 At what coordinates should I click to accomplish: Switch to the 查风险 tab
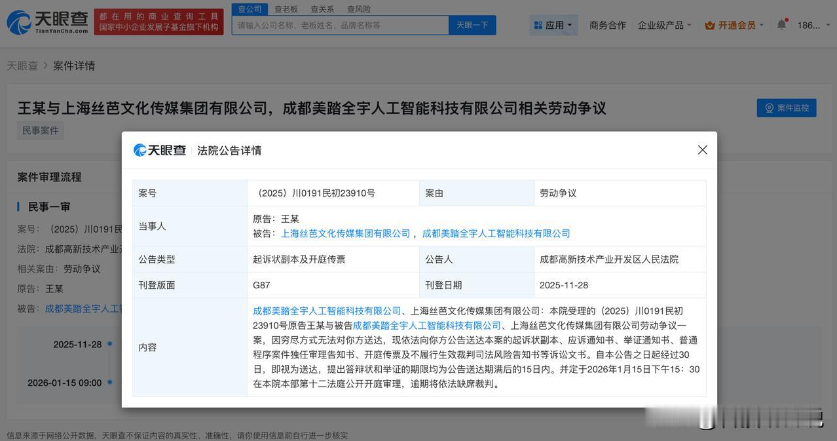(x=359, y=9)
